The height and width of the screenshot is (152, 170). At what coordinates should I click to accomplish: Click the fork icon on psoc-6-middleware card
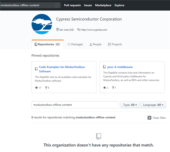click(113, 88)
